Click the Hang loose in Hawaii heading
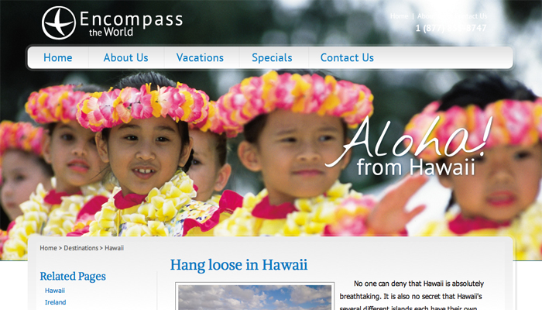 coord(238,265)
